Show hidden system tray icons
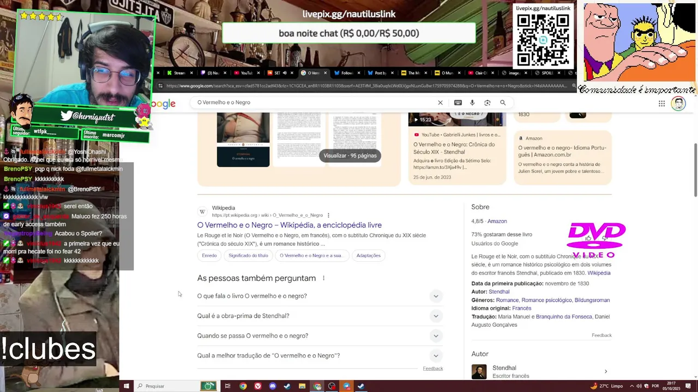The height and width of the screenshot is (392, 698). (x=631, y=386)
